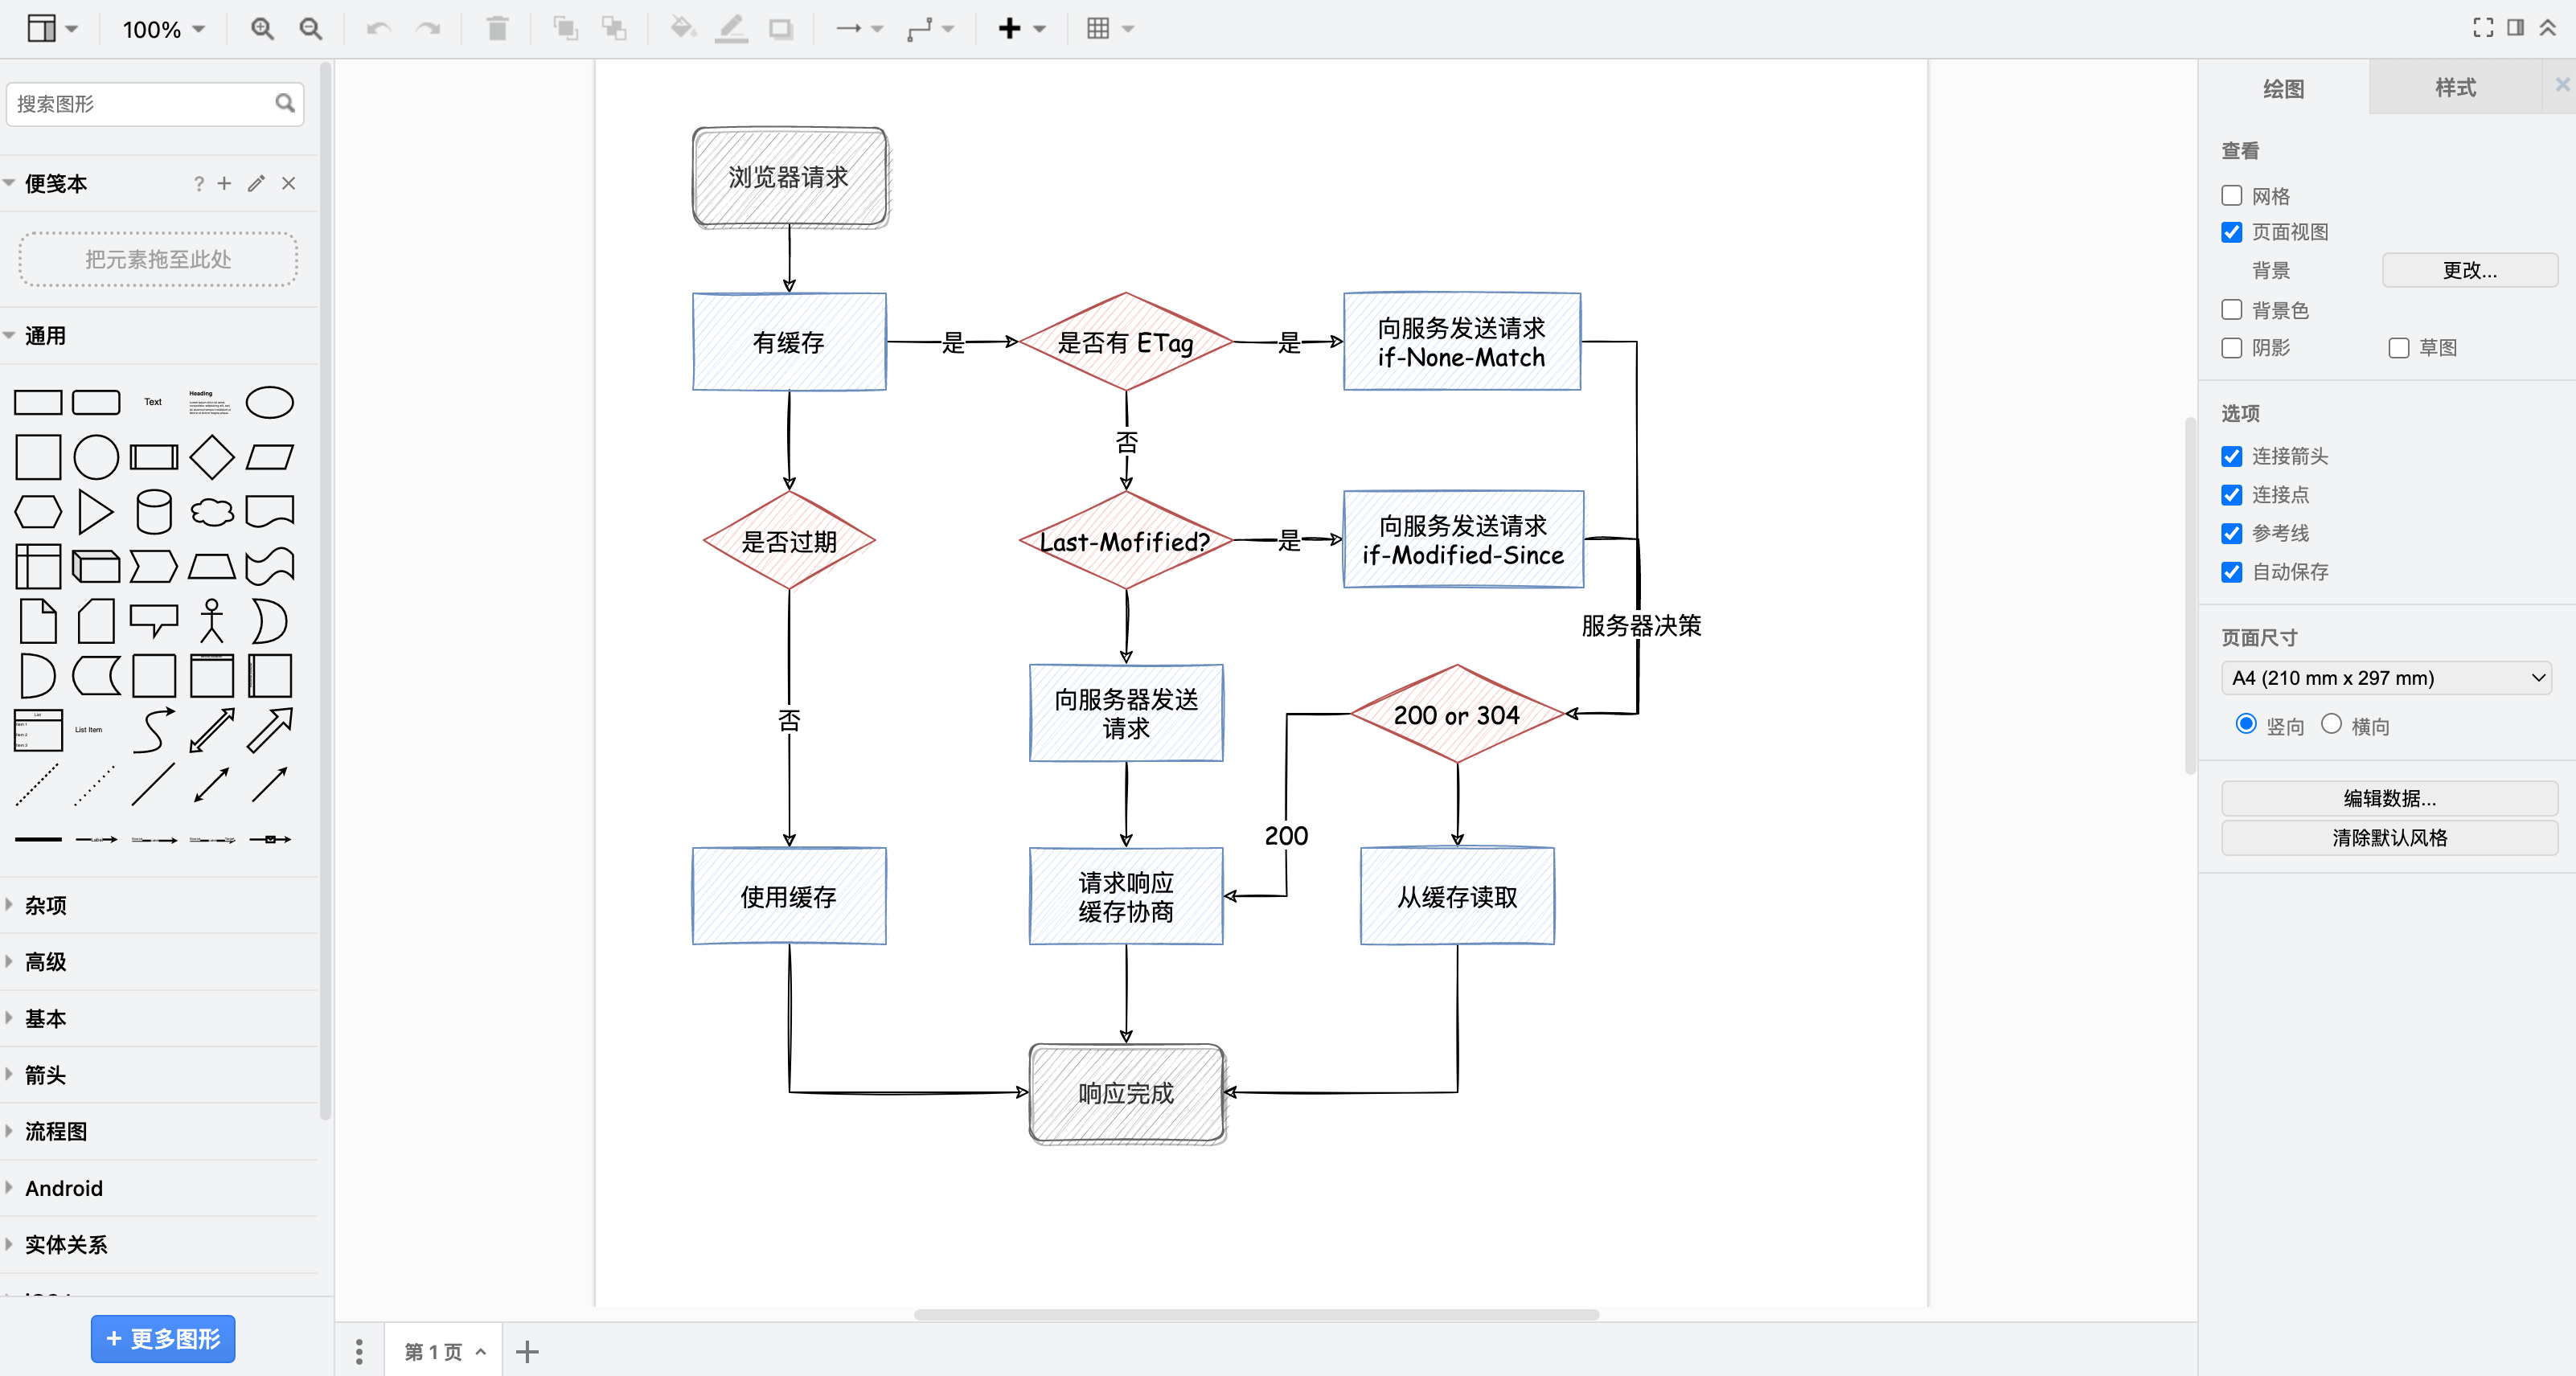Viewport: 2576px width, 1376px height.
Task: Expand the 流程图 shape category
Action: [56, 1131]
